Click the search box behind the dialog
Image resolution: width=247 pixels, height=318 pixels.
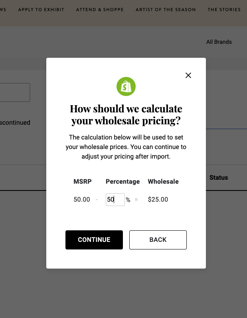coord(14,92)
